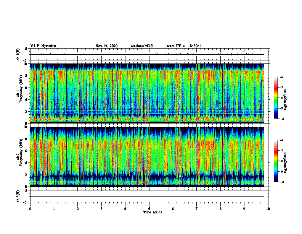Click the ch.1(V) axis label

coord(18,54)
